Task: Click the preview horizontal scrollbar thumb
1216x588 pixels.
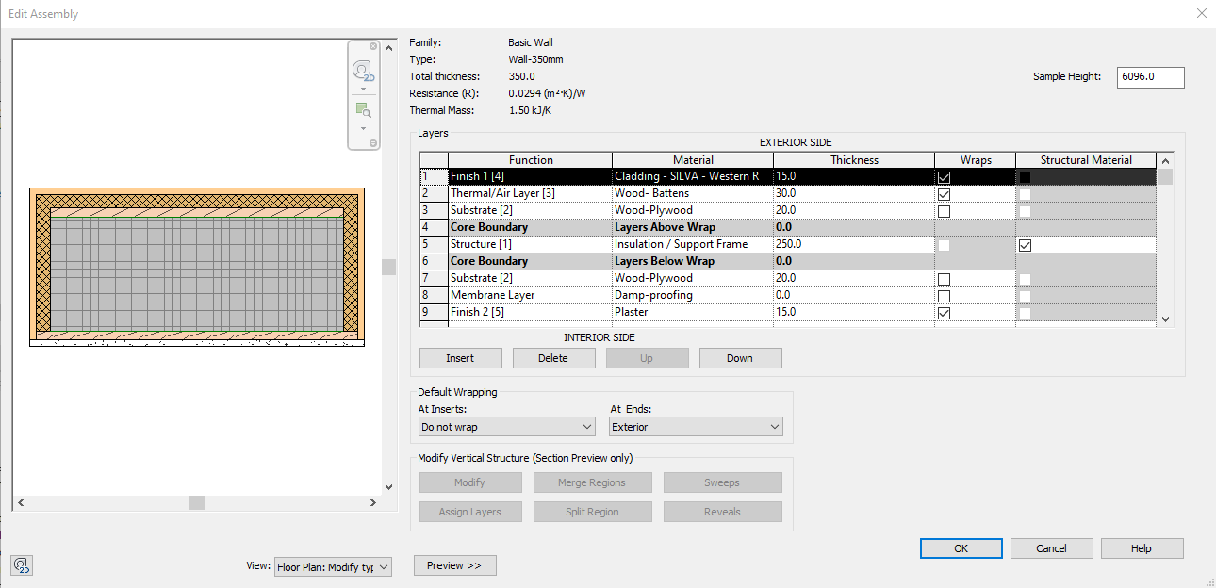Action: point(197,502)
